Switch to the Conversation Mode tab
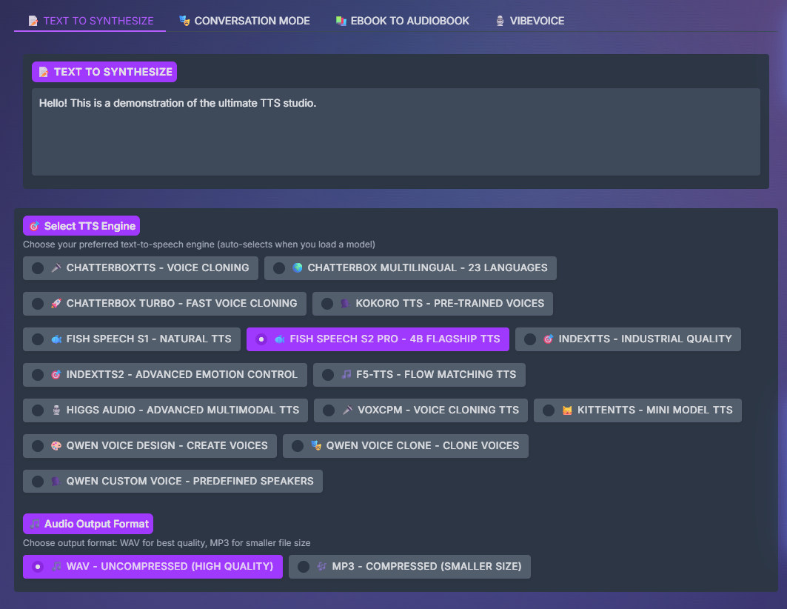 pos(244,21)
